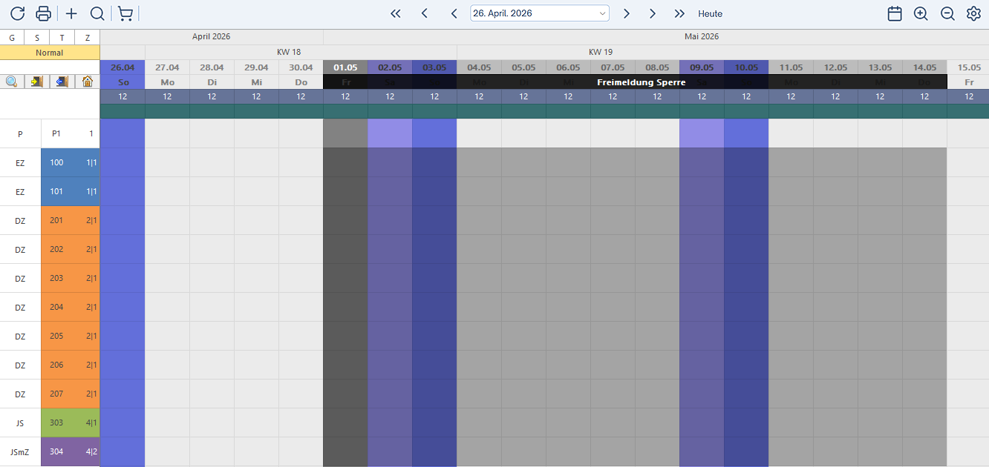
Task: Zoom in on the room plan
Action: (921, 13)
